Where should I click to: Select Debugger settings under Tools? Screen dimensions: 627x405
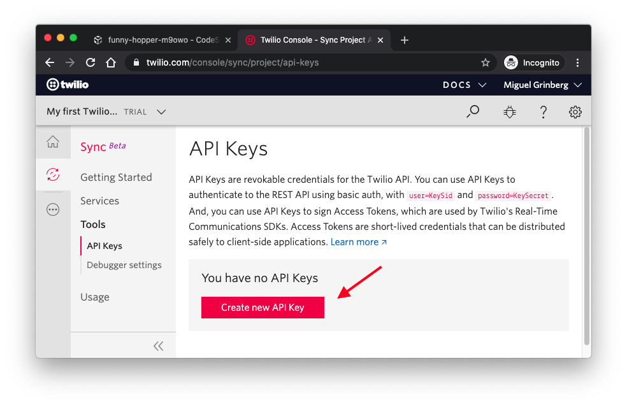tap(124, 265)
